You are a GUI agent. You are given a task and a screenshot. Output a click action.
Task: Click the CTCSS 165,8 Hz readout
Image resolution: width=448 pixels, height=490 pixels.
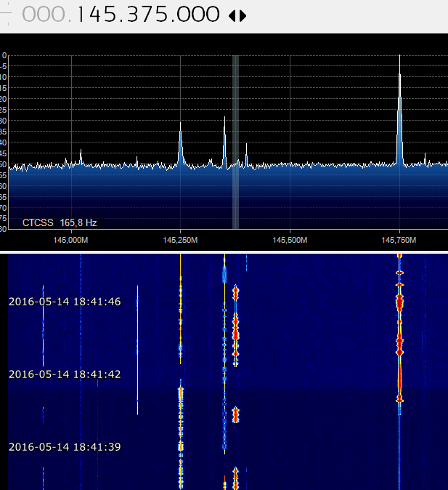point(60,222)
